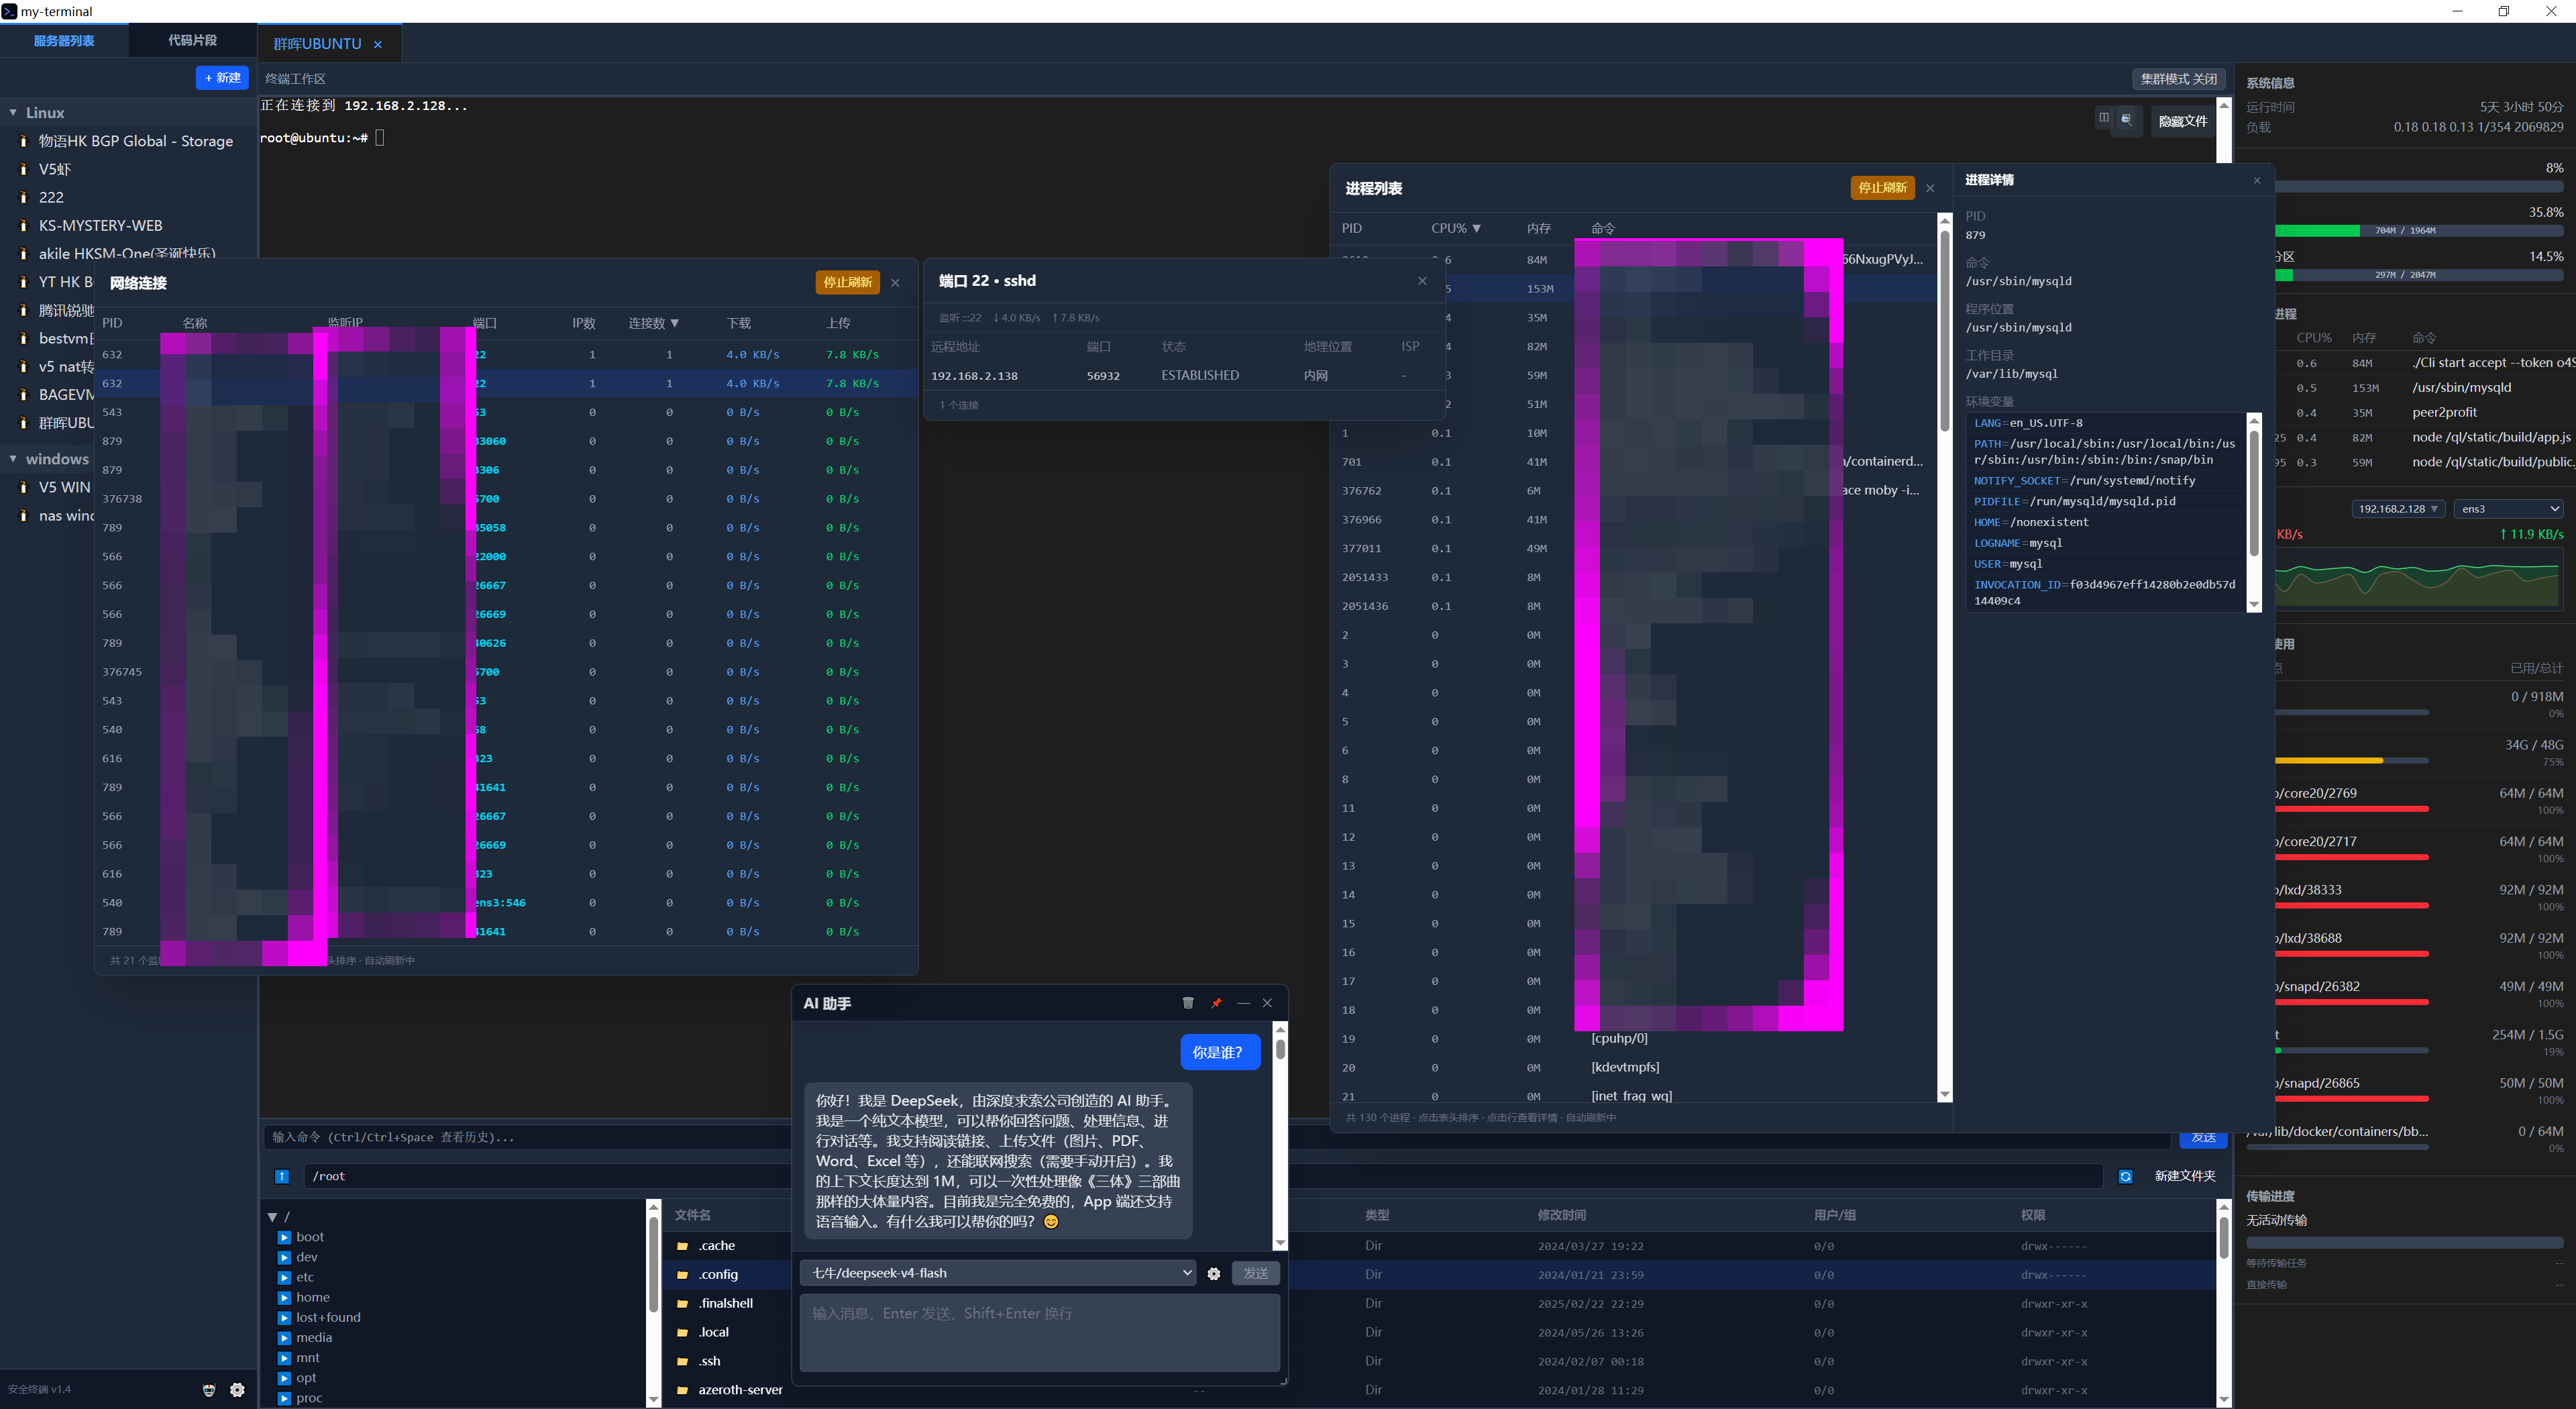Click the 新建文件夹 button

(x=2184, y=1176)
